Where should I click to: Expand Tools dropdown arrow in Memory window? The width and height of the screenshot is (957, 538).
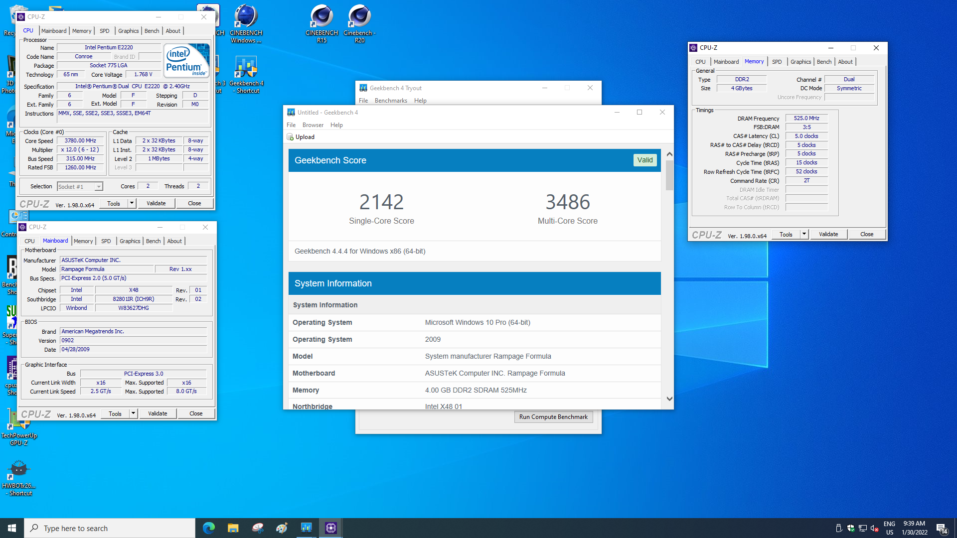804,234
